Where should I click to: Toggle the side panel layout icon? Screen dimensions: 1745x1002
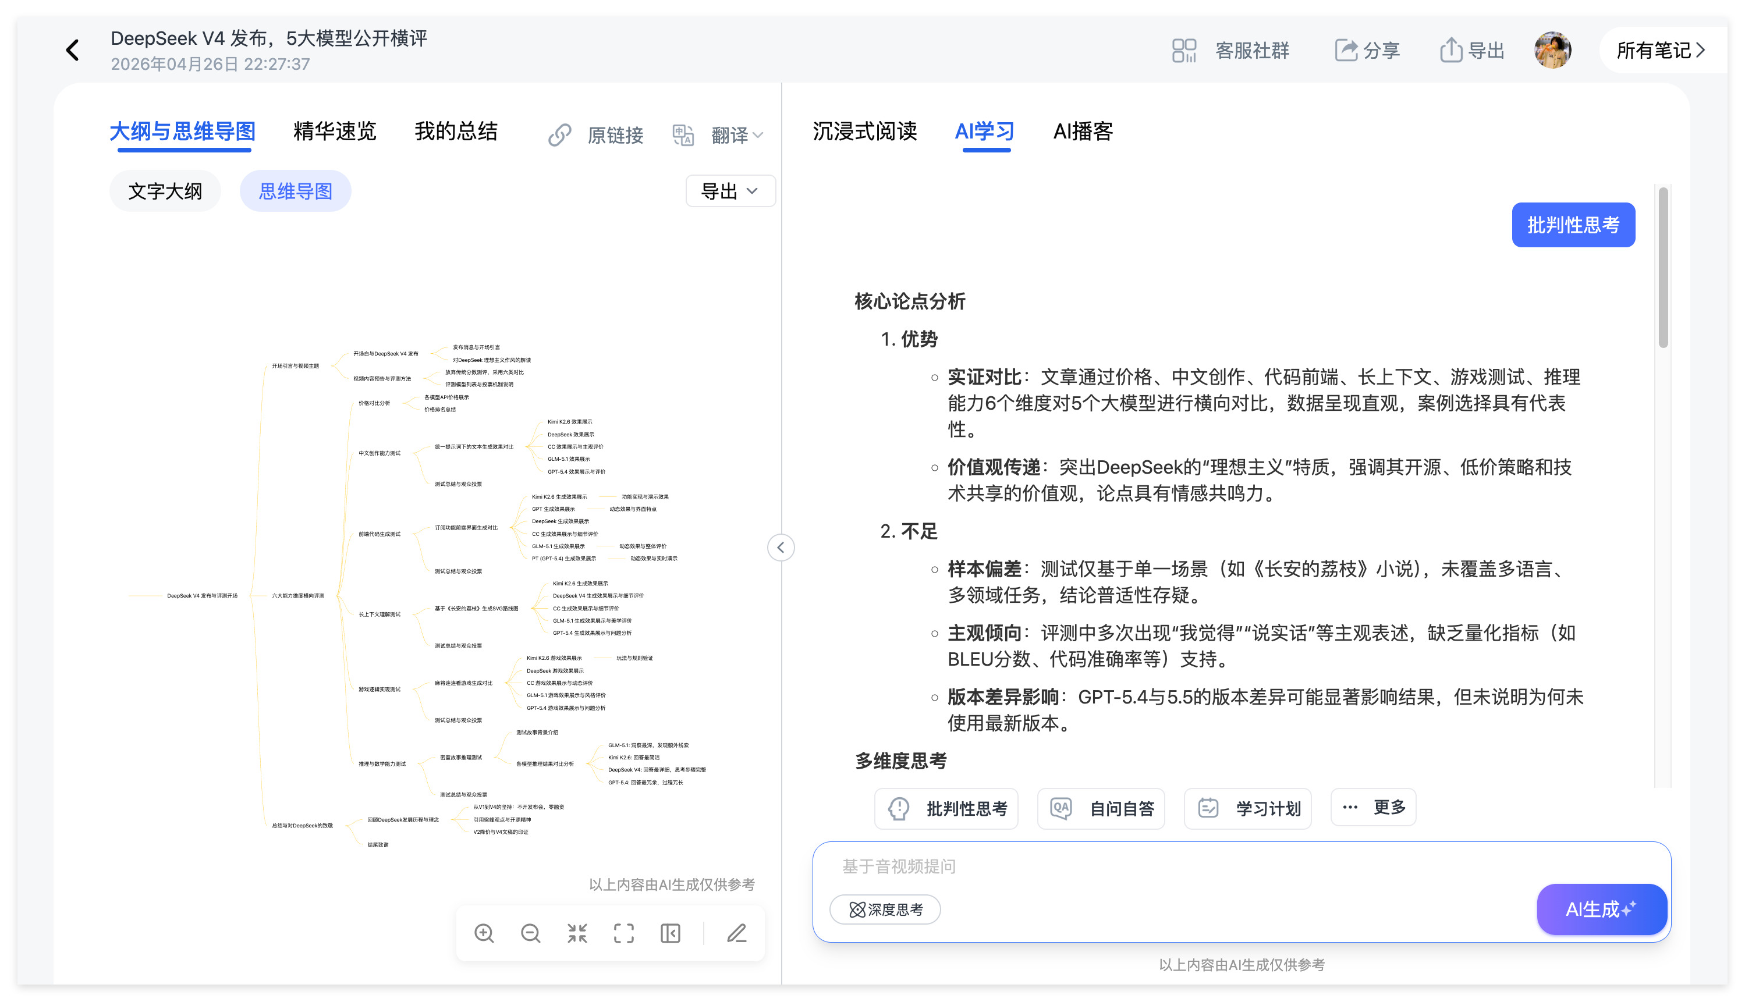pyautogui.click(x=671, y=934)
